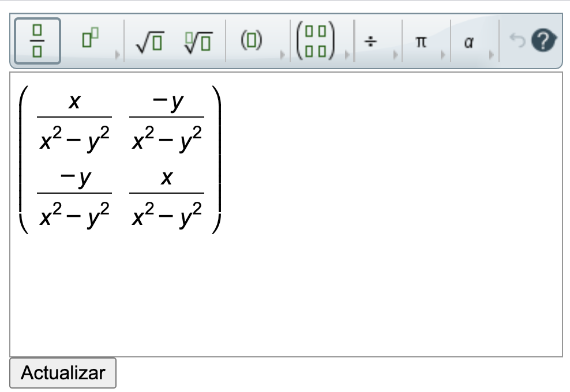Image resolution: width=570 pixels, height=392 pixels.
Task: Click the top-right numerator −y
Action: point(167,102)
